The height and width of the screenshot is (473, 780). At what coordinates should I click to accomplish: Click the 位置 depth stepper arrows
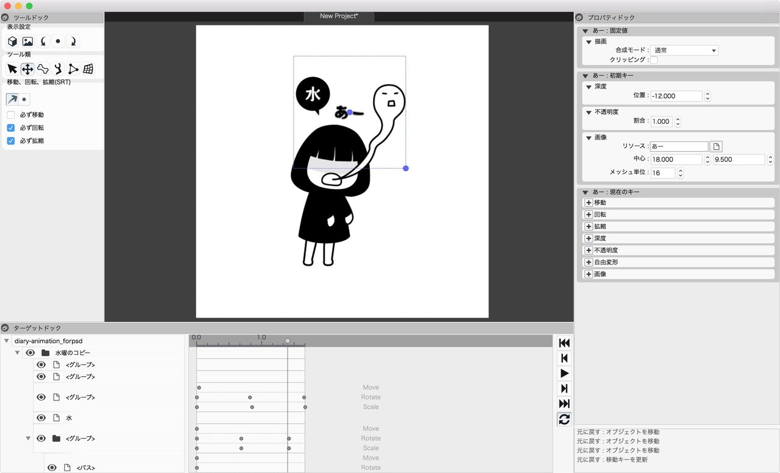click(x=707, y=96)
